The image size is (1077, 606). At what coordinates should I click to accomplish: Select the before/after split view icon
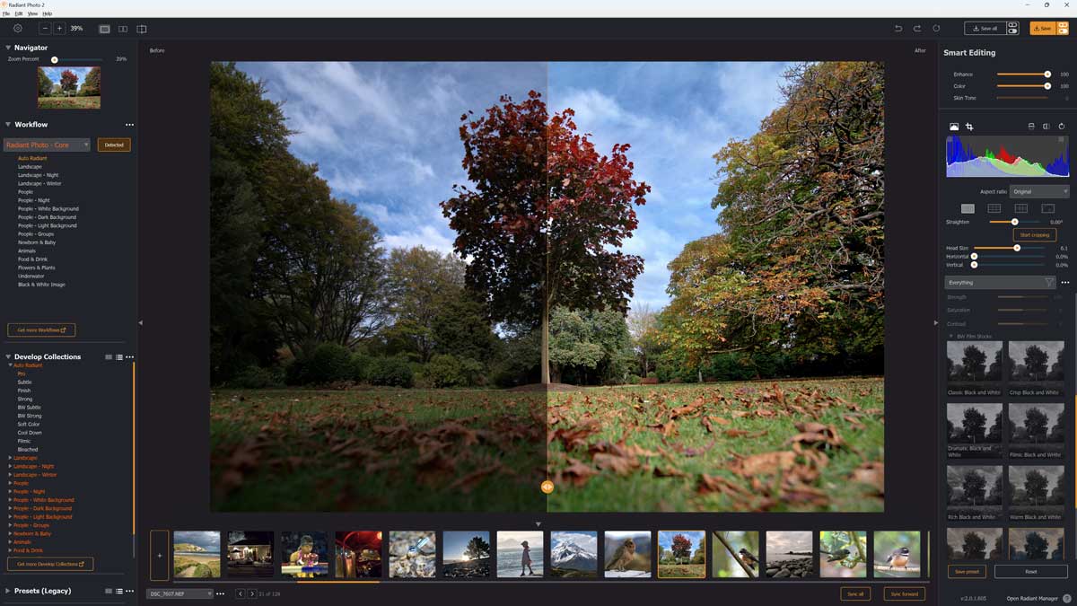141,29
